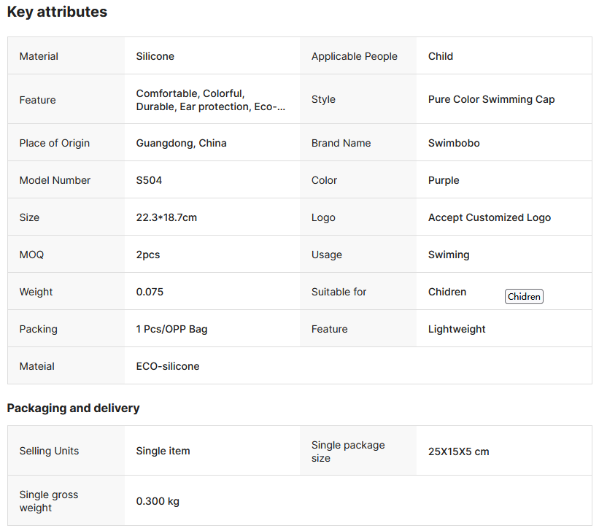The image size is (599, 531).
Task: Click the truncated "Comfortable, Colorful, Durable" feature value
Action: [210, 100]
